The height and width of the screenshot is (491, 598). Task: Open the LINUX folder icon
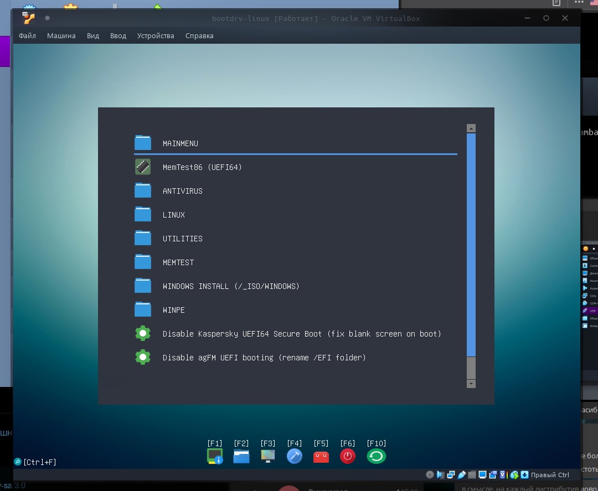[x=143, y=214]
